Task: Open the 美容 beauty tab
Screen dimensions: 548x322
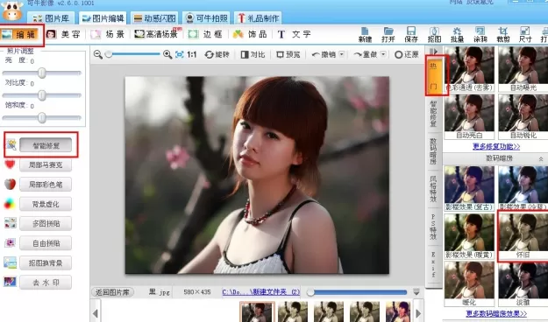Action: (x=64, y=34)
